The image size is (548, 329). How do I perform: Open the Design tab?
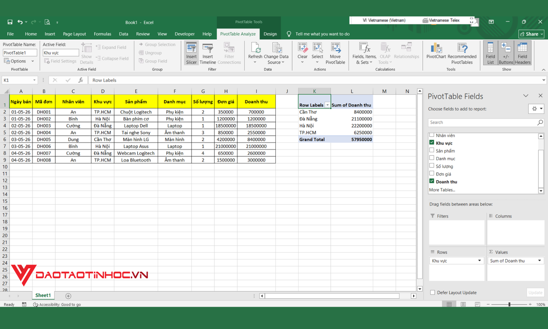(x=270, y=34)
